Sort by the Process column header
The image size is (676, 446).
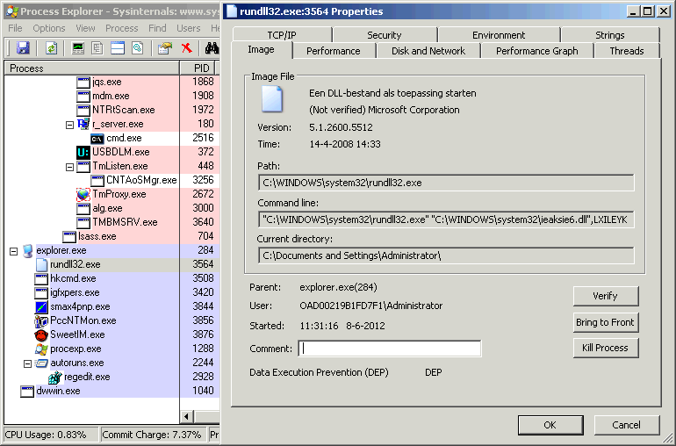pos(91,68)
